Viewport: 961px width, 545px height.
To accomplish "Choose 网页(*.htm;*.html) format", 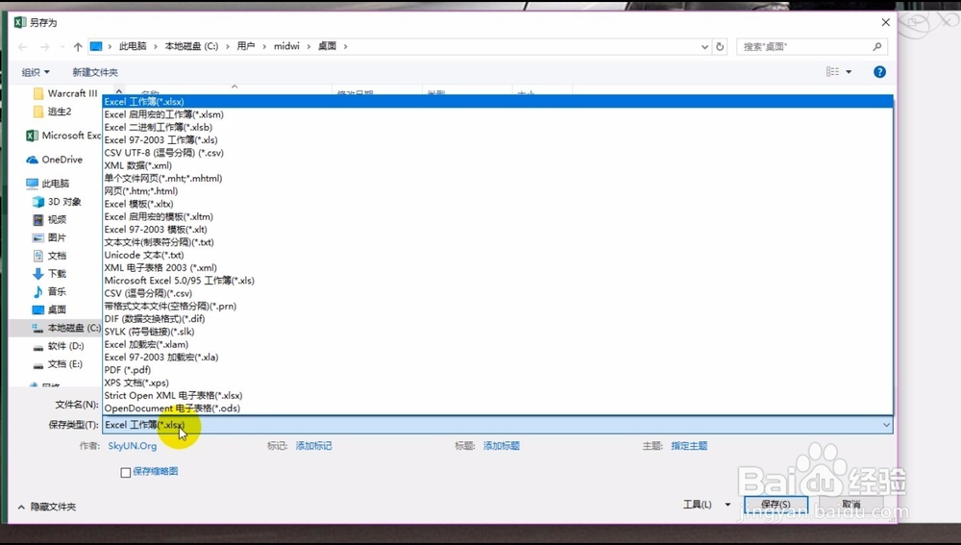I will pyautogui.click(x=497, y=191).
